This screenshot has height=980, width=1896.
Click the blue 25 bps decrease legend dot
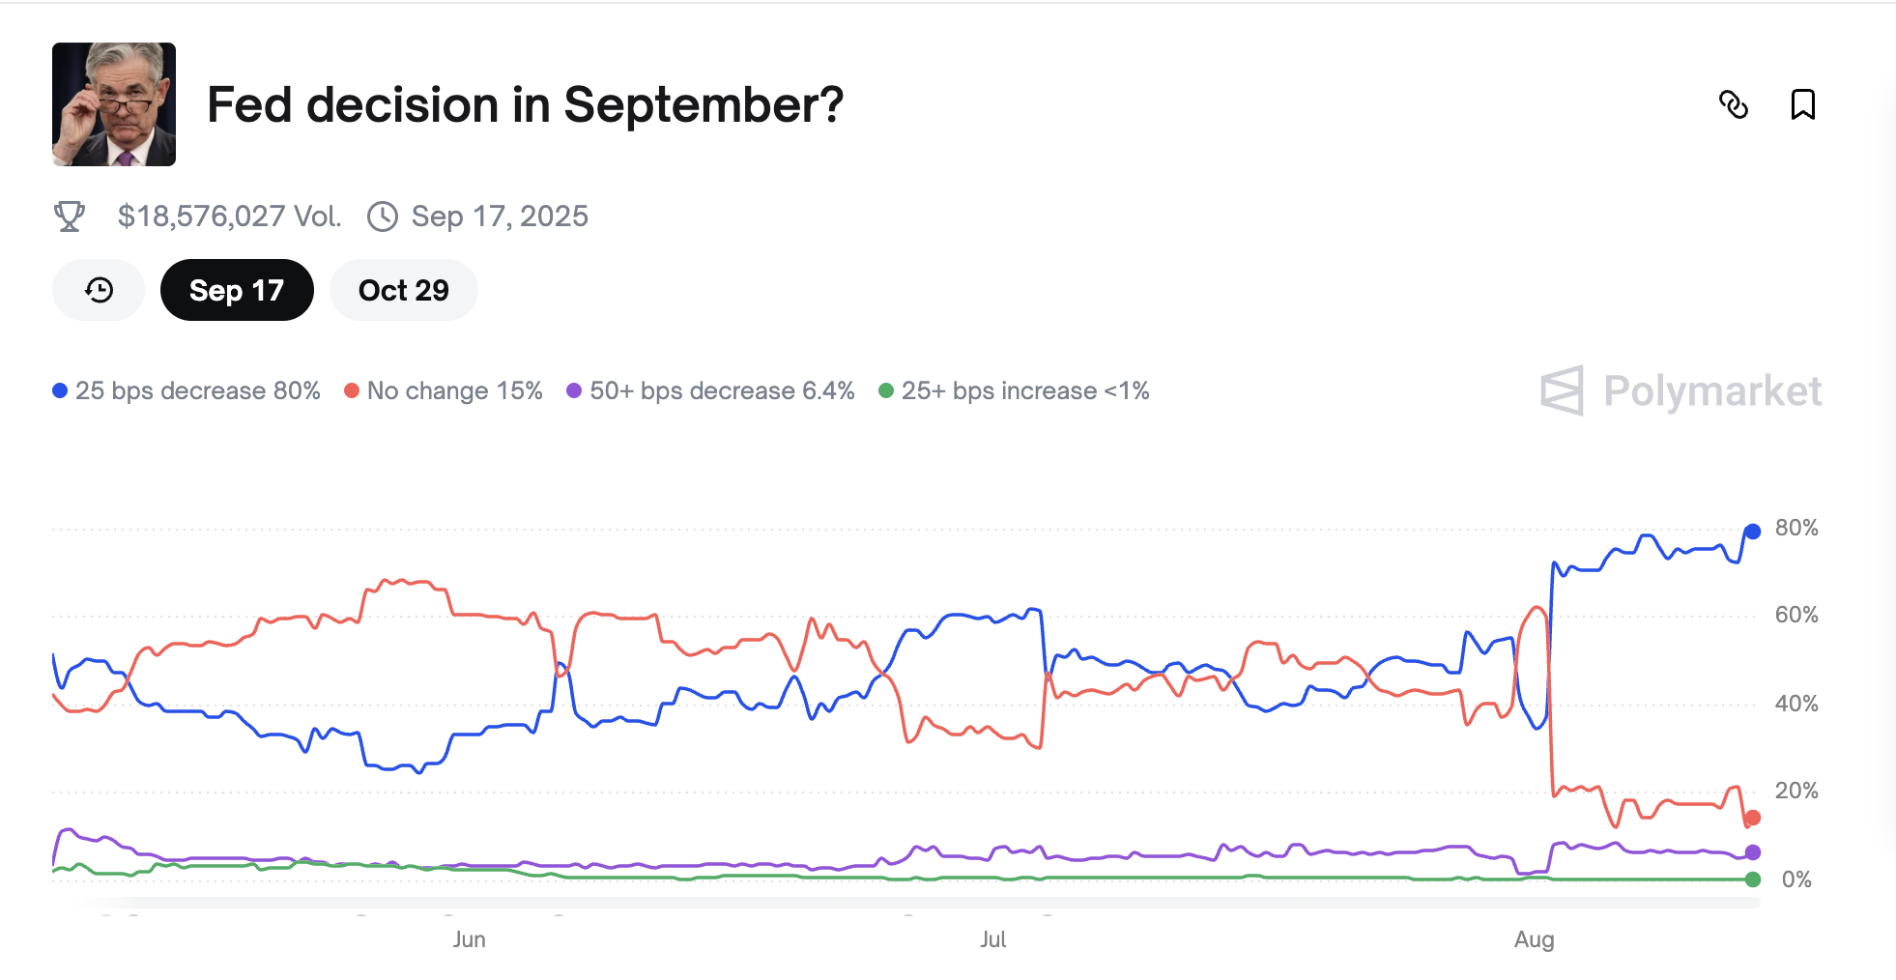pos(60,390)
